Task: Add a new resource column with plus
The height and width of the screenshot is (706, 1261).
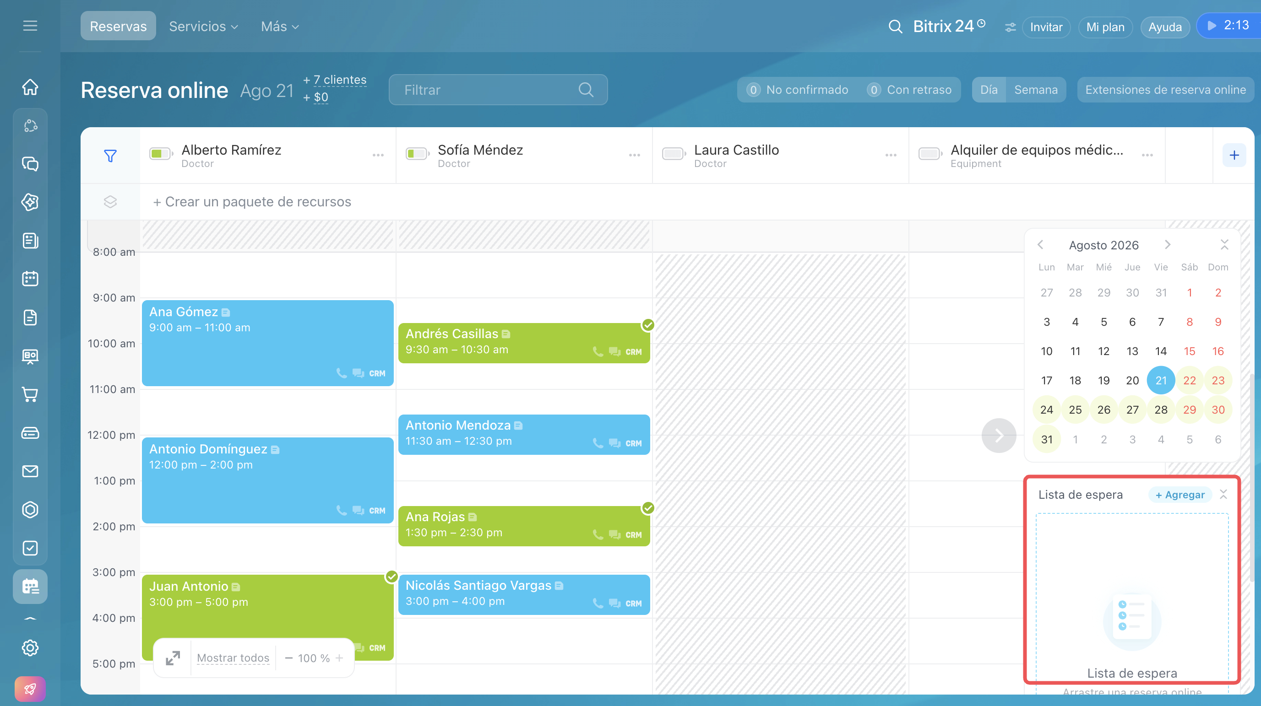Action: (1234, 155)
